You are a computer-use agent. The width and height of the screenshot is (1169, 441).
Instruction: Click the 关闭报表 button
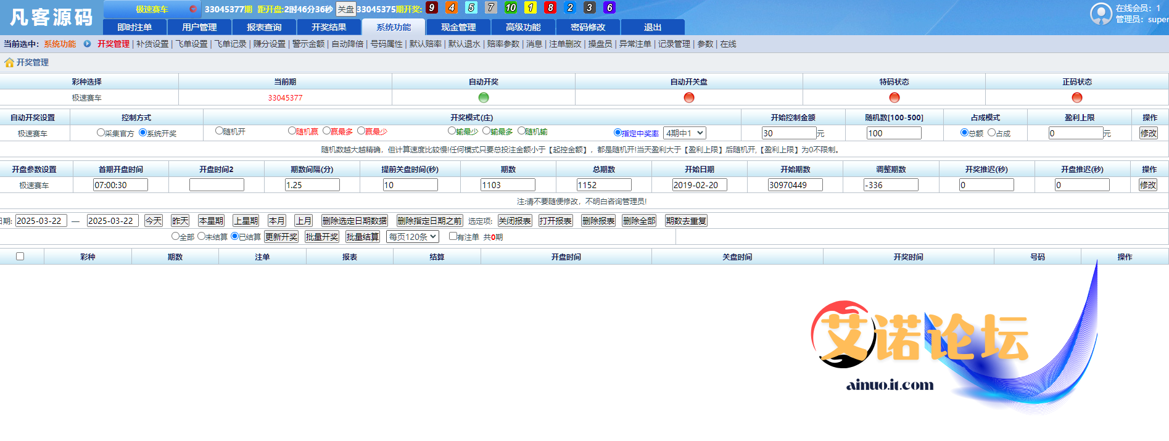tap(515, 220)
